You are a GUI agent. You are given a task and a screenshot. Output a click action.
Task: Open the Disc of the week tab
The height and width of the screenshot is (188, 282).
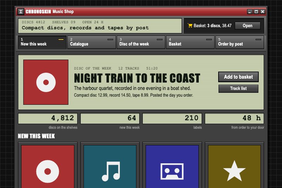(141, 42)
